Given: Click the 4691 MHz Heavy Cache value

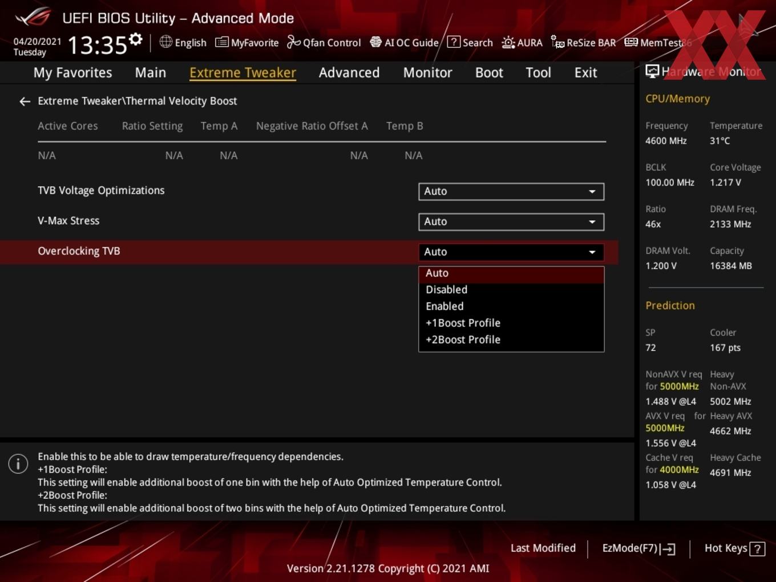Looking at the screenshot, I should [730, 473].
